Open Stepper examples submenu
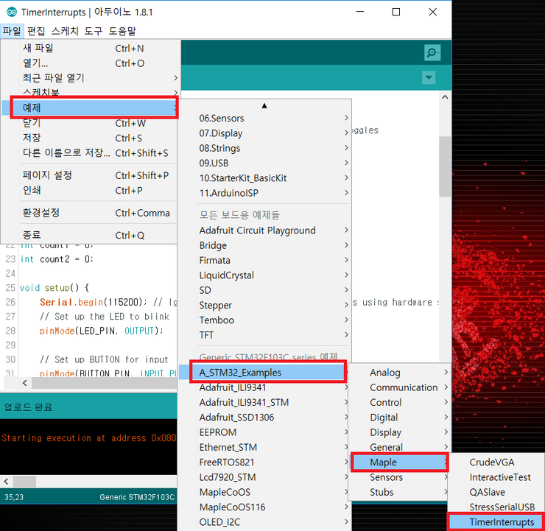Screen dimensions: 545x531 [264, 305]
